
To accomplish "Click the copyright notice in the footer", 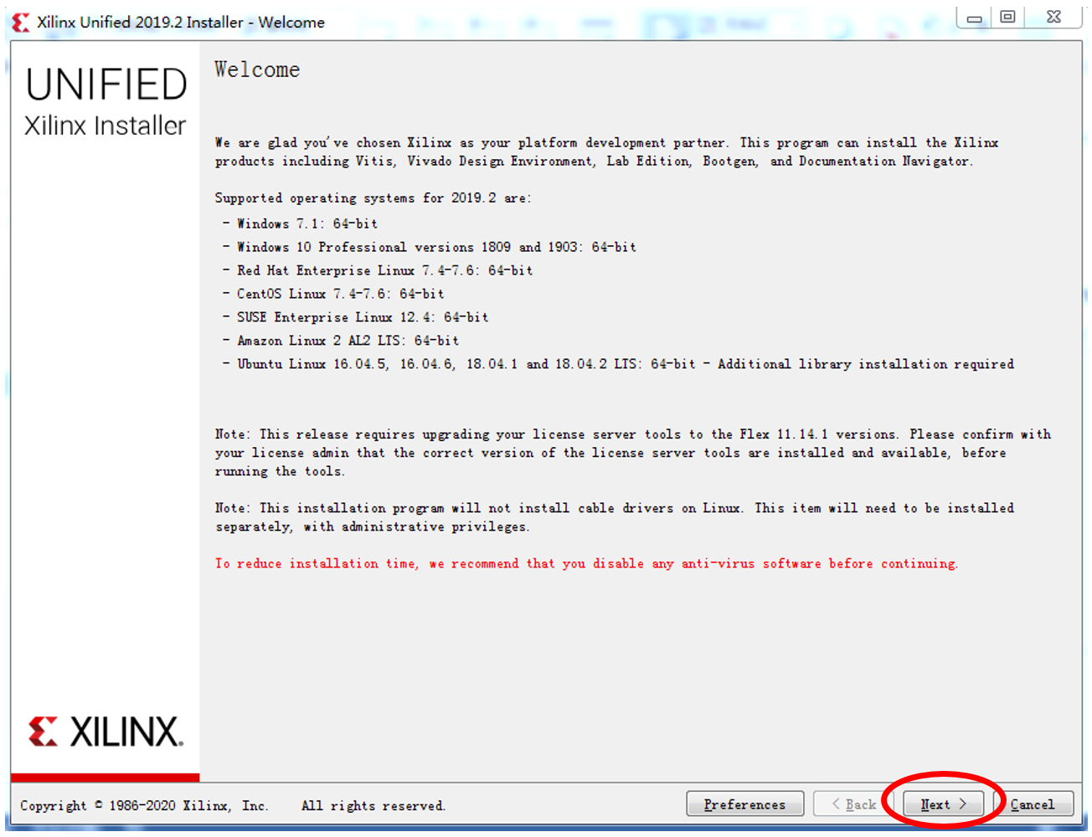I will (233, 805).
